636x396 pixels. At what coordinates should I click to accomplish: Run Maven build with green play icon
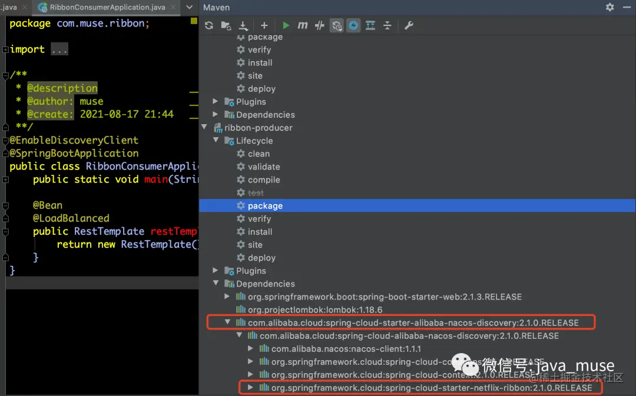[x=286, y=25]
